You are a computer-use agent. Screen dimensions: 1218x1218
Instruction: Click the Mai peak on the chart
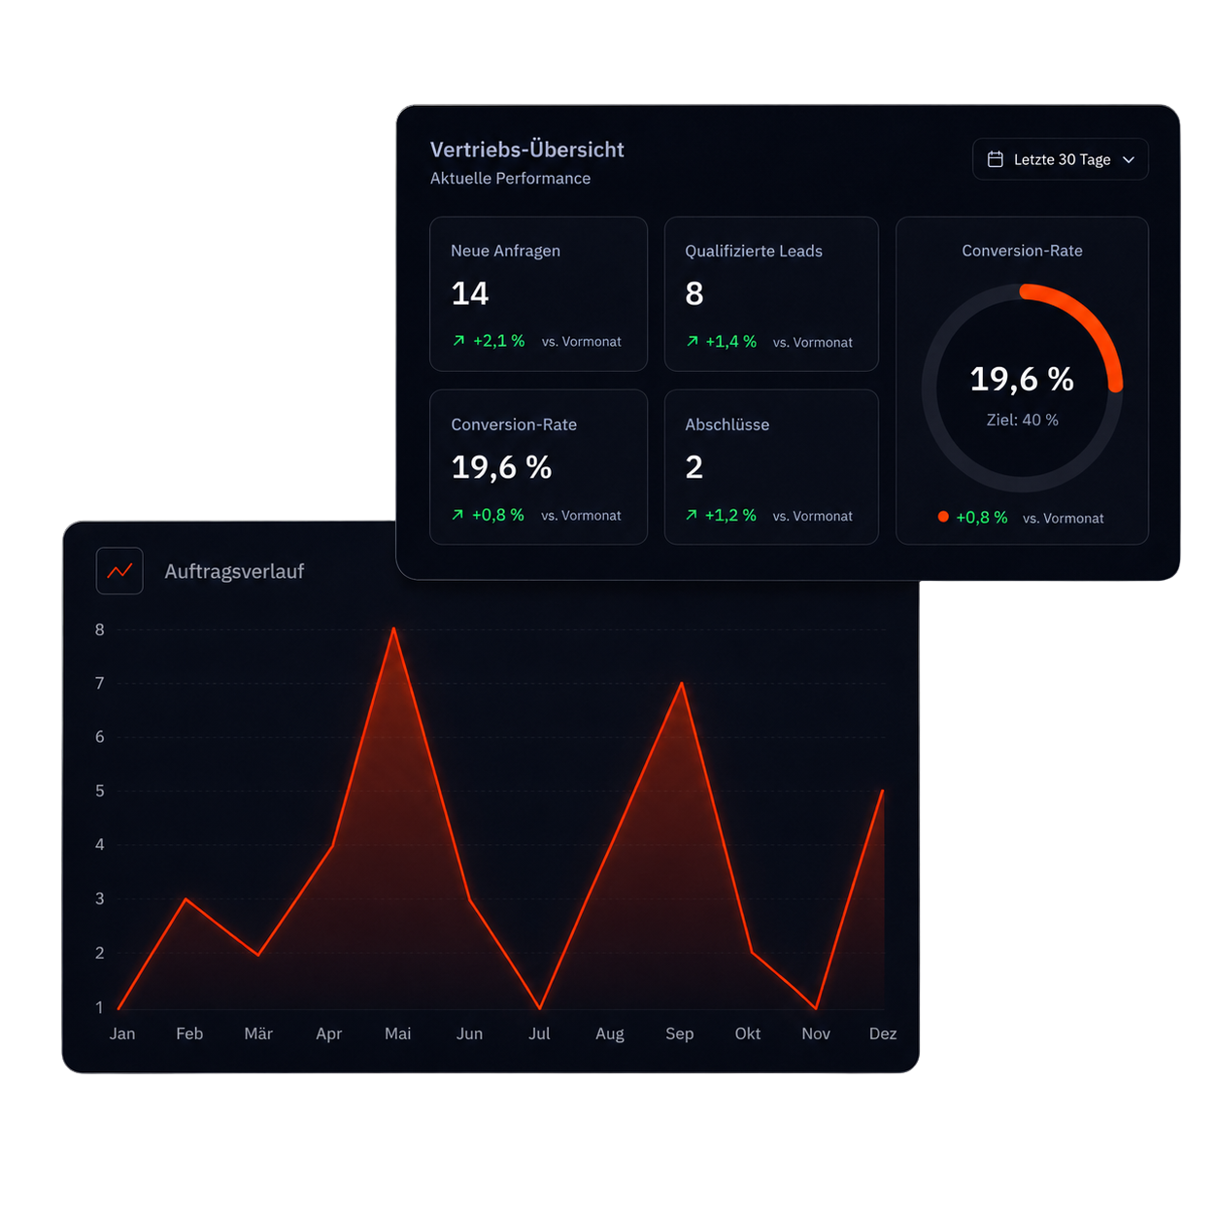(393, 629)
